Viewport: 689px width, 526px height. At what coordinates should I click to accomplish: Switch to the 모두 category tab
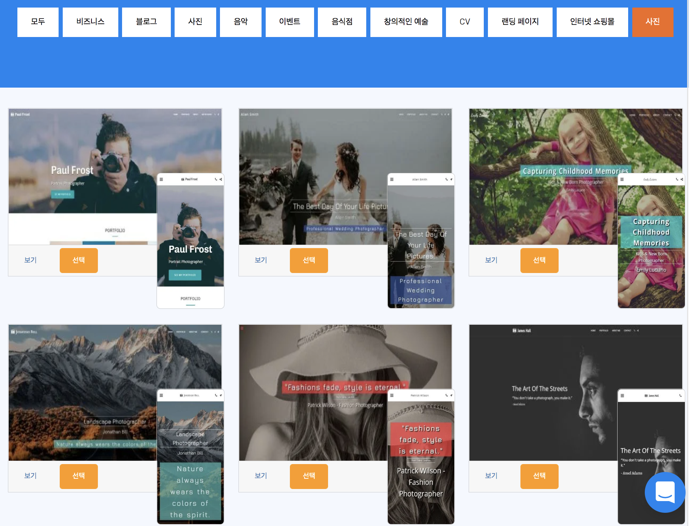click(38, 22)
